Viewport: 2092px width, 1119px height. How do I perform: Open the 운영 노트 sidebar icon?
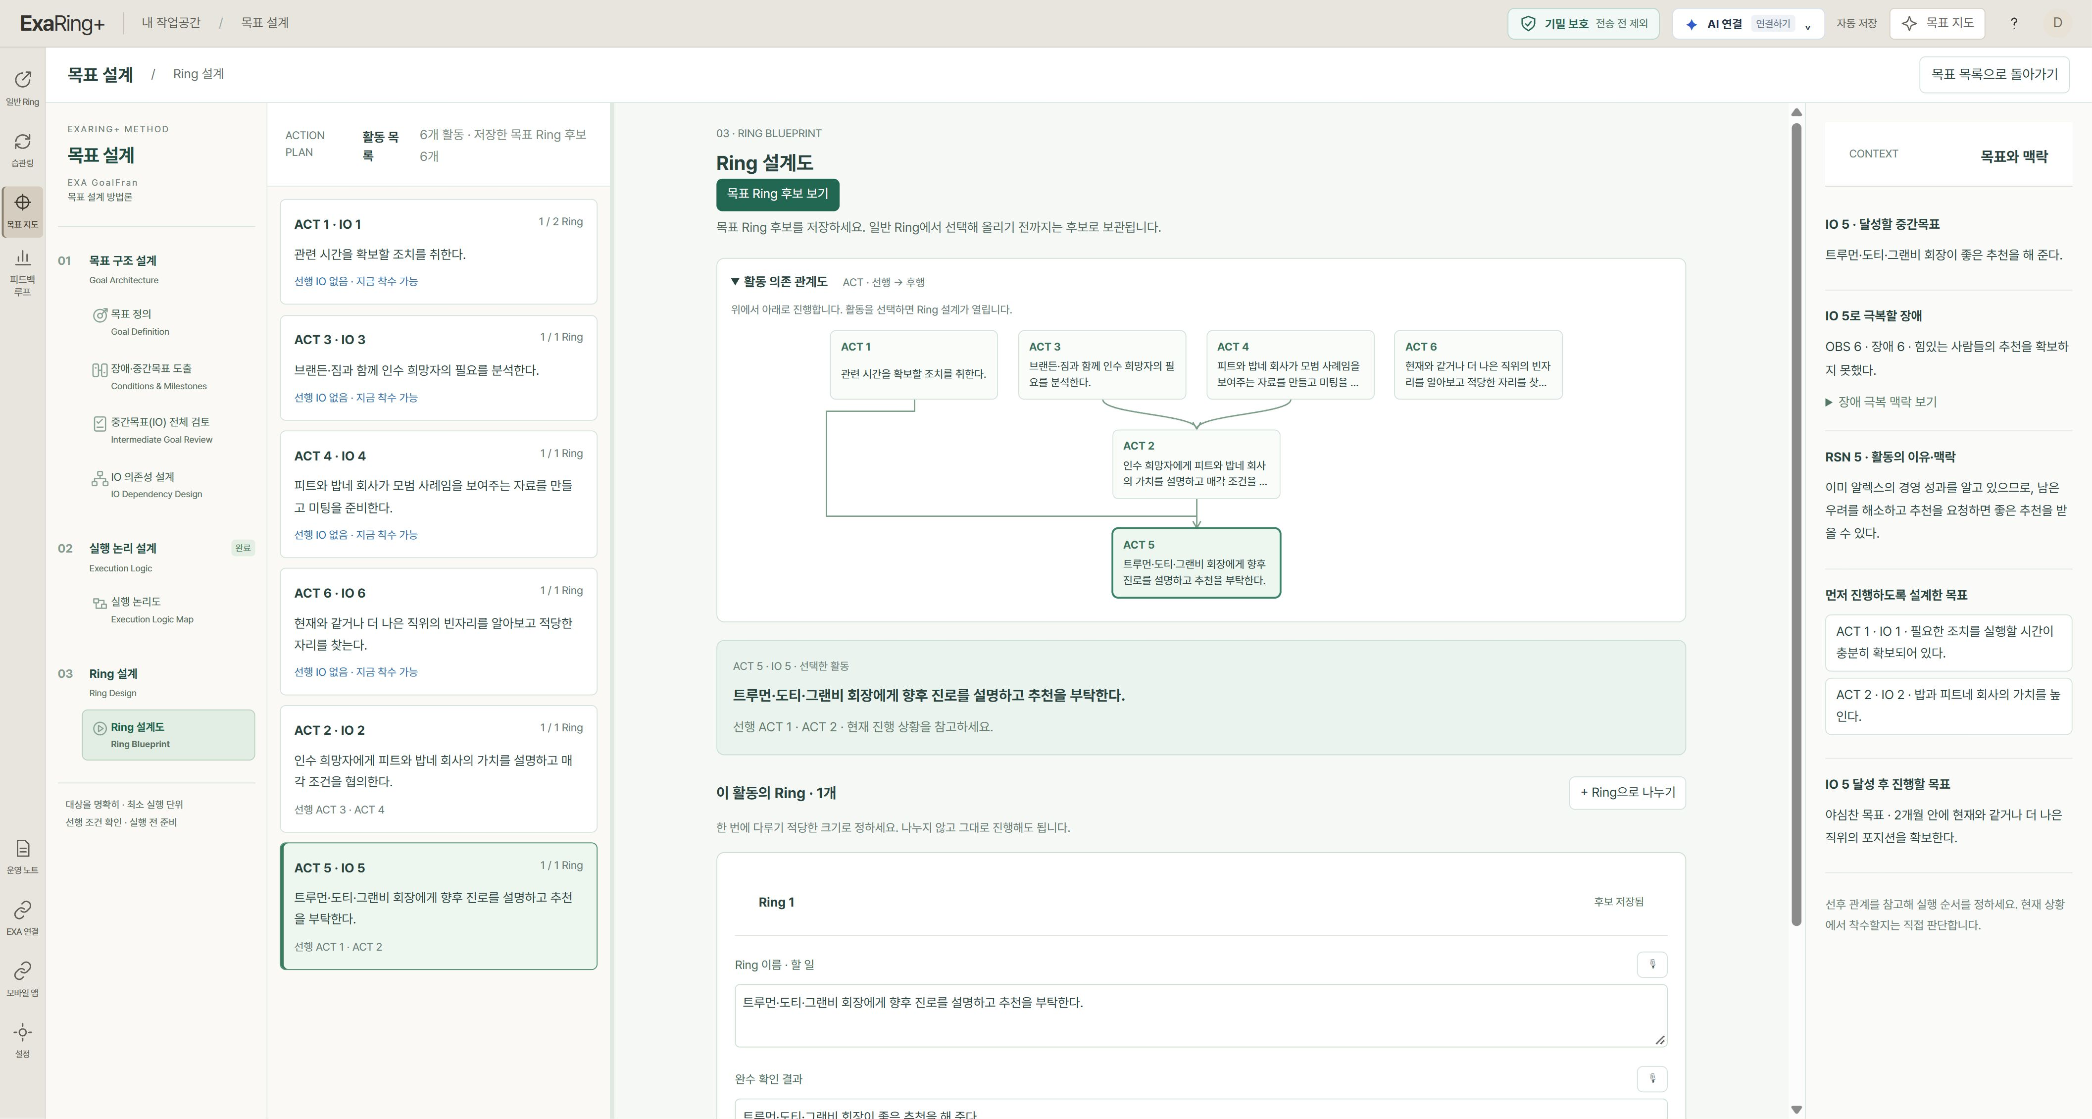tap(23, 858)
